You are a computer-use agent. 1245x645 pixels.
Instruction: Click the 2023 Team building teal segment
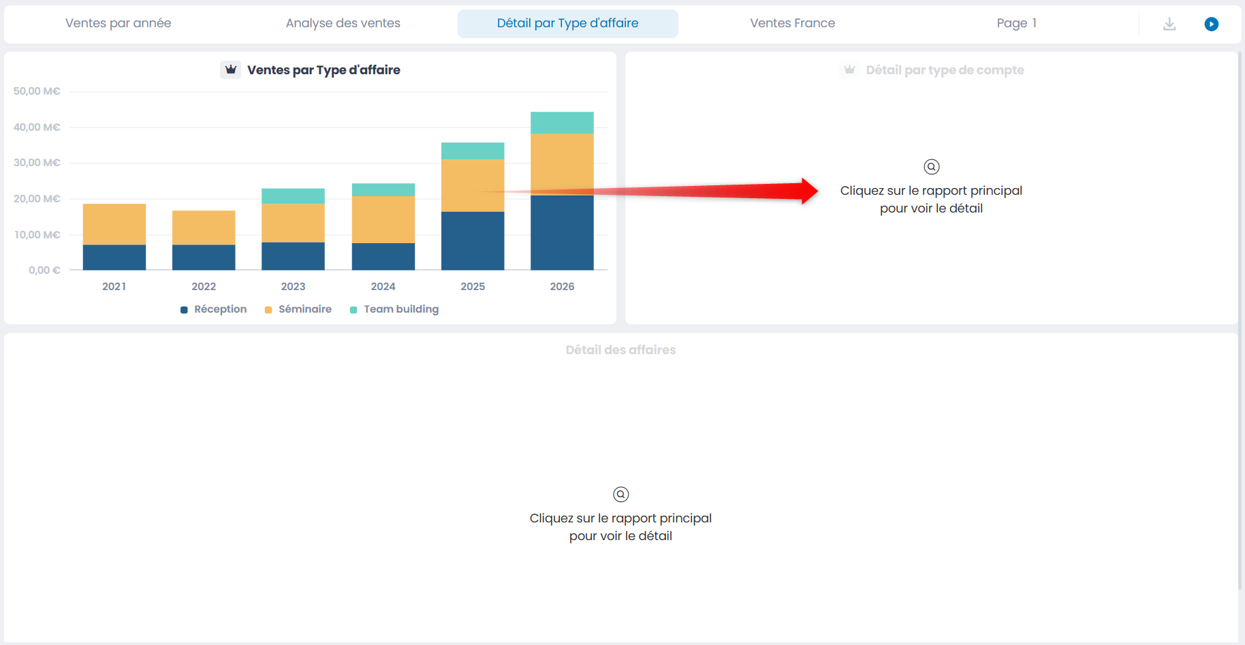coord(293,196)
